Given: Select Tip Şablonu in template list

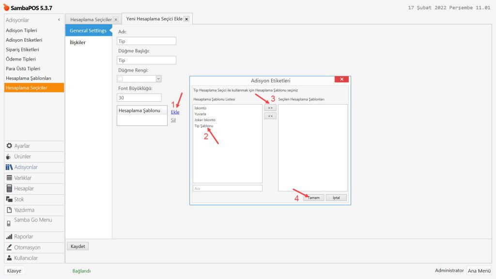Looking at the screenshot, I should 203,126.
